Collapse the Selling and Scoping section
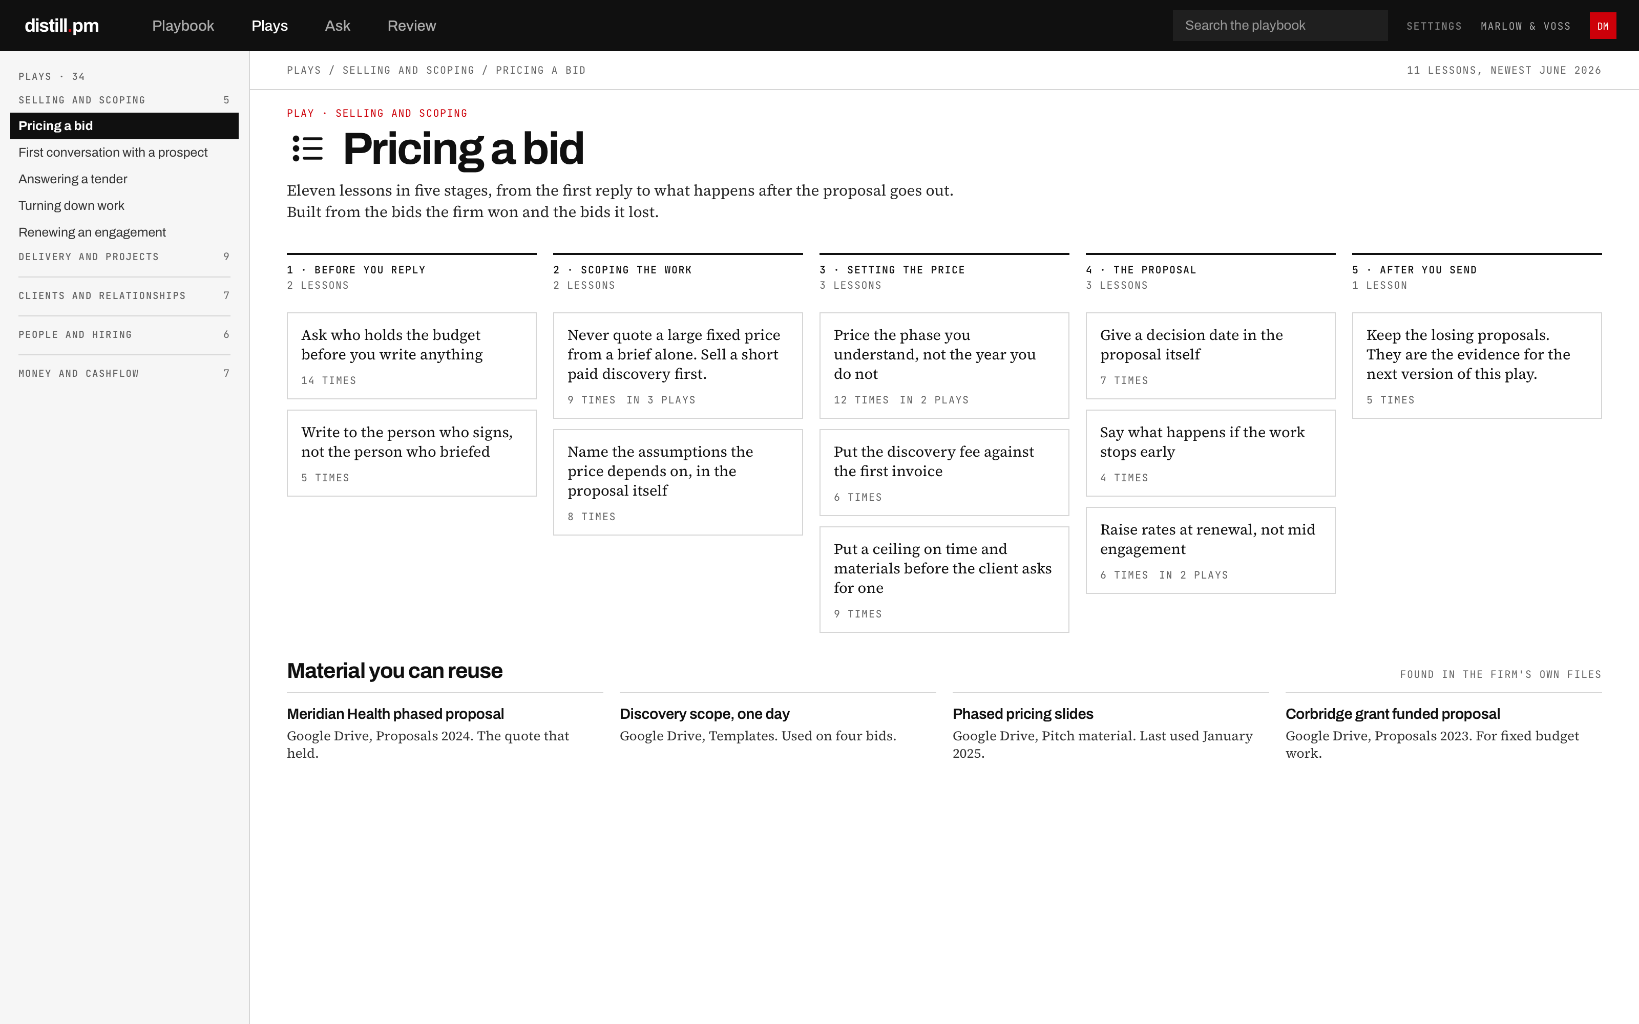This screenshot has height=1024, width=1639. click(x=124, y=100)
